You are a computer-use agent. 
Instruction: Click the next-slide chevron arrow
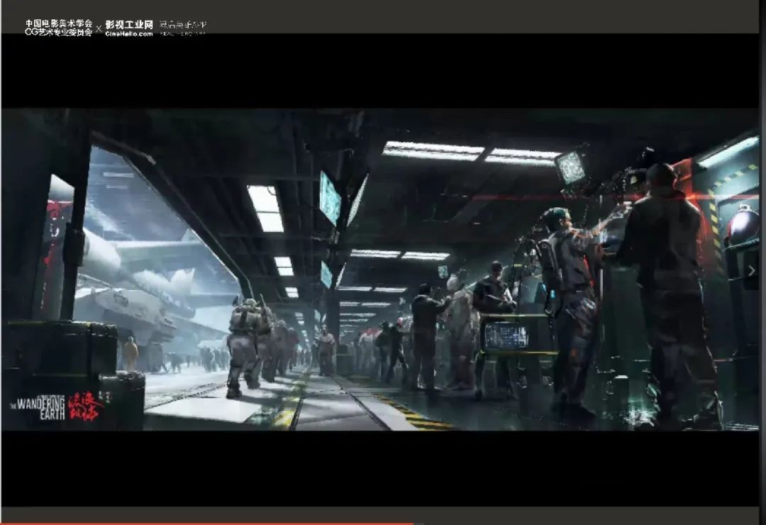pyautogui.click(x=751, y=270)
